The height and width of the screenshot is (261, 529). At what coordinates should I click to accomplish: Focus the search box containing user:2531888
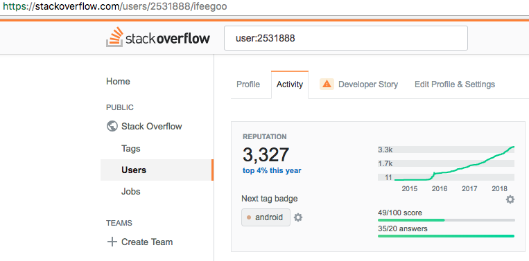pos(346,38)
